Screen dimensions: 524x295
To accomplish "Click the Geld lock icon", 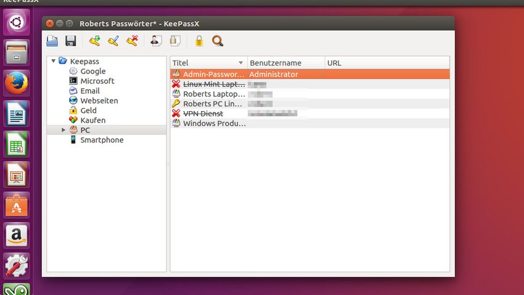I will point(73,110).
